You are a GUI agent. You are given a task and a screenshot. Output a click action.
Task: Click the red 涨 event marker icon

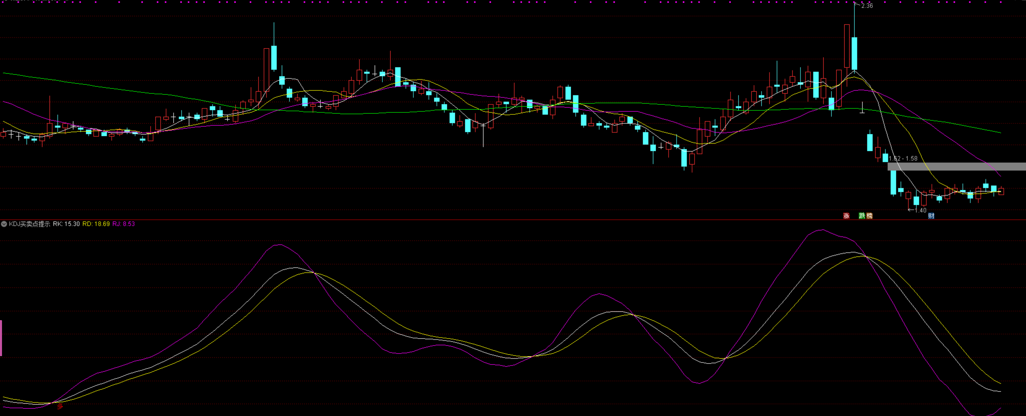[847, 216]
